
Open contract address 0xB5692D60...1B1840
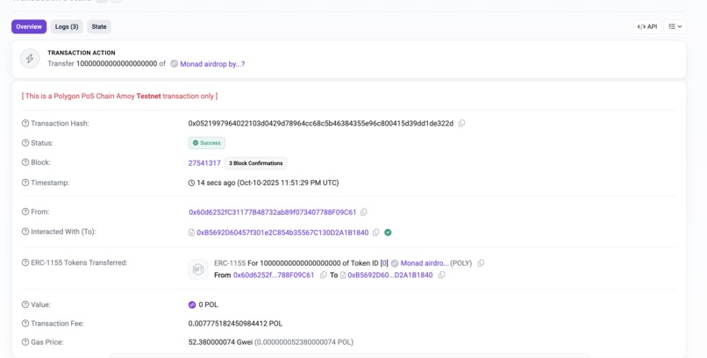282,233
